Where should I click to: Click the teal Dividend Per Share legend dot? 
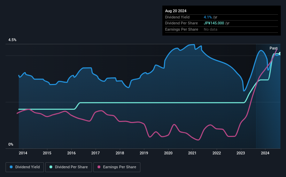tap(51, 167)
